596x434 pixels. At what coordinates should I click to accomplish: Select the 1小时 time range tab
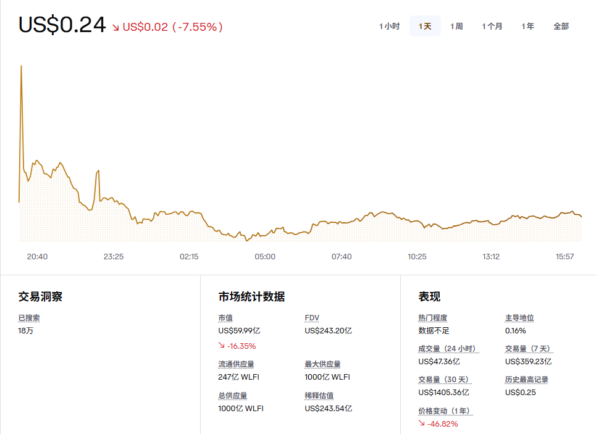tap(389, 26)
